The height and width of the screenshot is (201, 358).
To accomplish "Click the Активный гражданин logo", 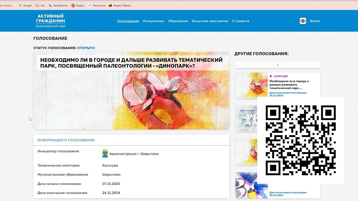I will 50,21.
